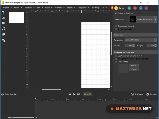
Task: Select the stacked layers gallery tool
Action: 3,34
